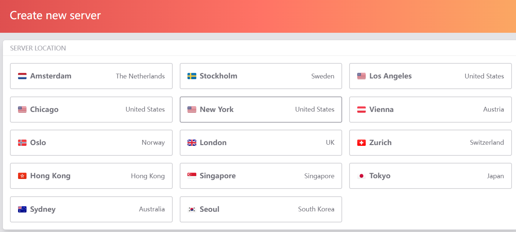Click the Stockholm city name
The height and width of the screenshot is (232, 516).
(x=218, y=76)
